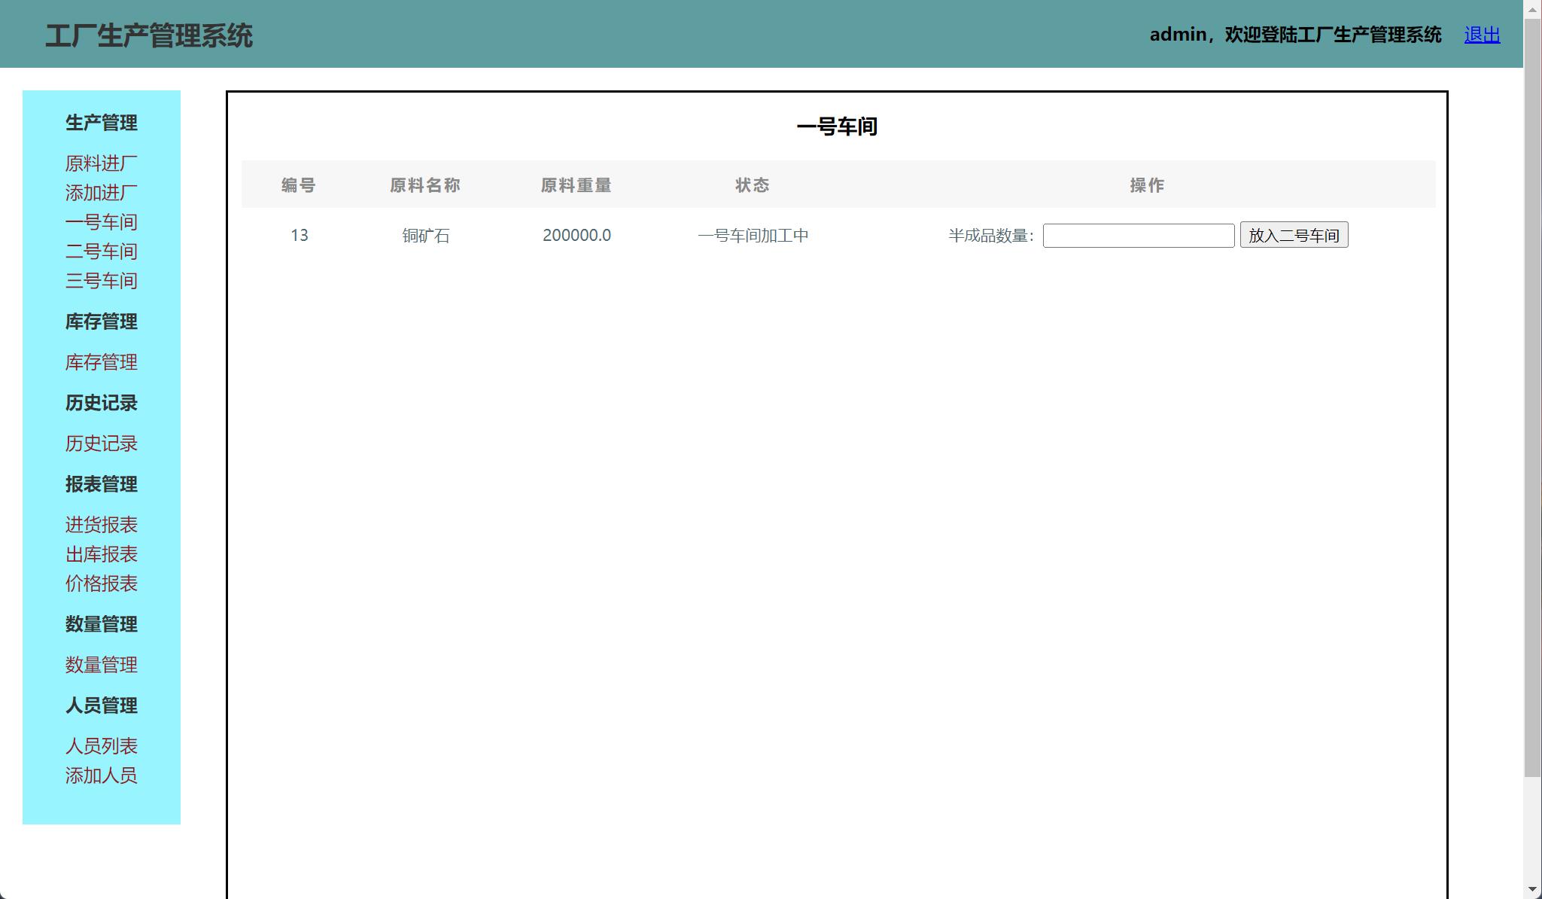Click the 报表管理 section heading
The width and height of the screenshot is (1542, 899).
(101, 484)
